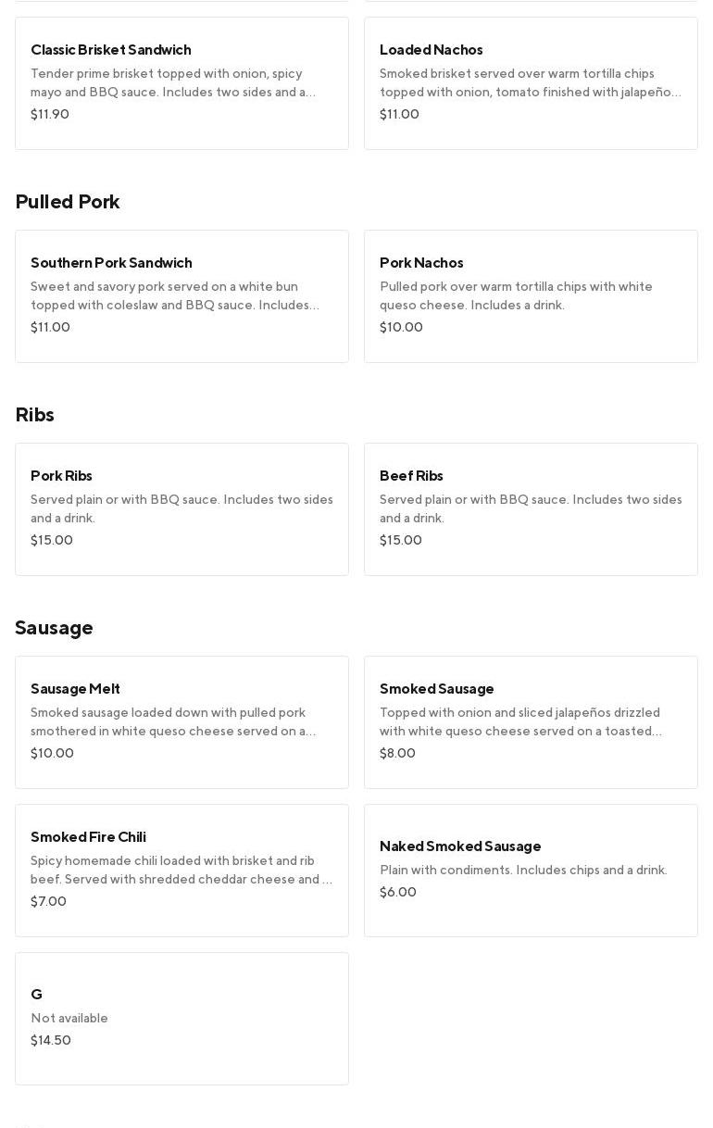713x1128 pixels.
Task: Open the Classic Brisket Sandwich item
Action: click(181, 82)
